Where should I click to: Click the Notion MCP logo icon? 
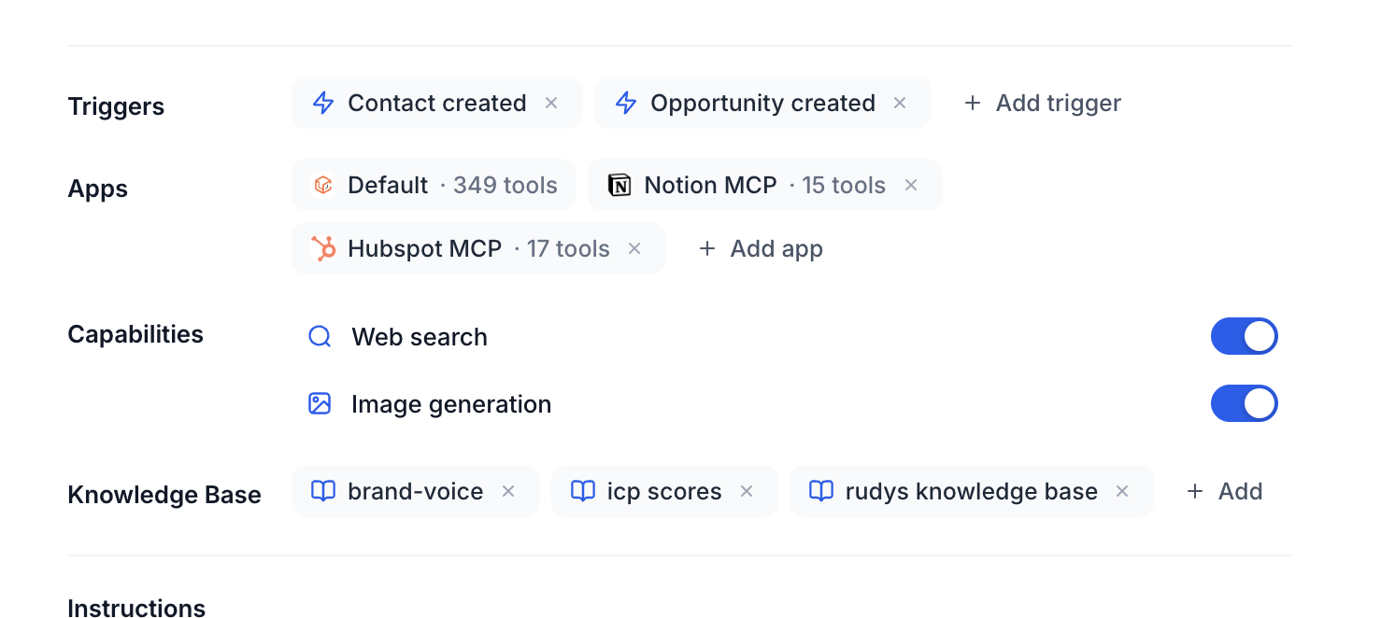click(619, 185)
